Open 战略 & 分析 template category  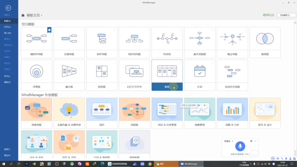point(232,113)
